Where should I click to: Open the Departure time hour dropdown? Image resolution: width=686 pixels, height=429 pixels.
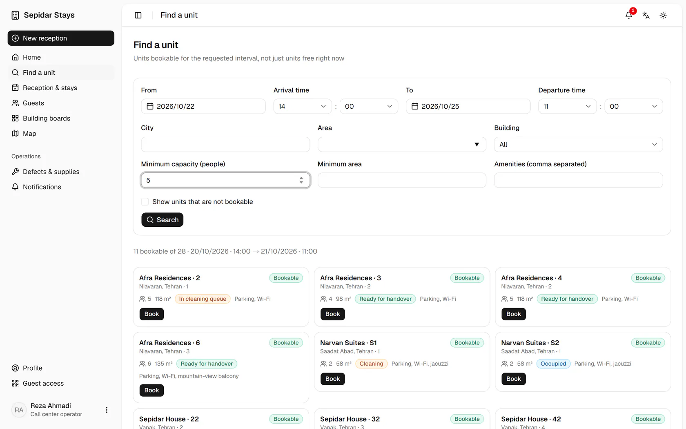pyautogui.click(x=568, y=106)
